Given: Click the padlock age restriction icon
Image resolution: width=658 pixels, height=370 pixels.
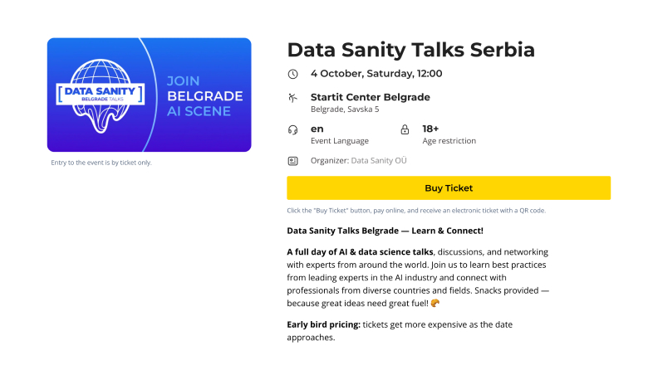Looking at the screenshot, I should pyautogui.click(x=405, y=129).
